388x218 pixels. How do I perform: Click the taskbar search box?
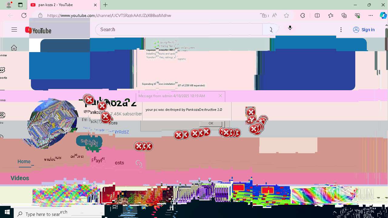click(59, 213)
